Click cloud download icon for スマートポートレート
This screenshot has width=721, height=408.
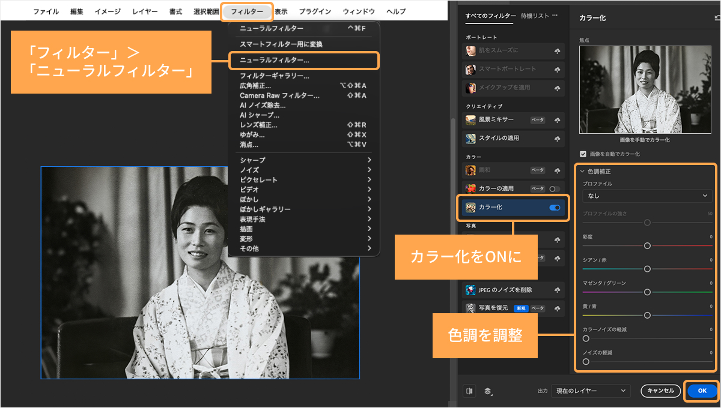pos(558,70)
